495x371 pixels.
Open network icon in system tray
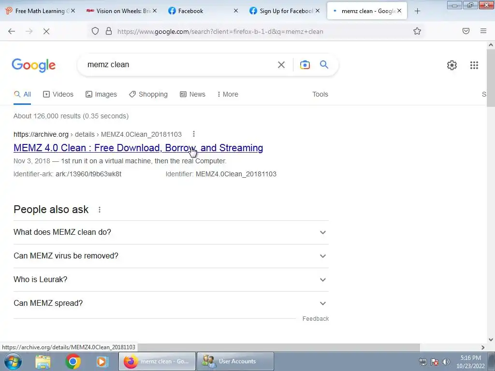point(422,362)
